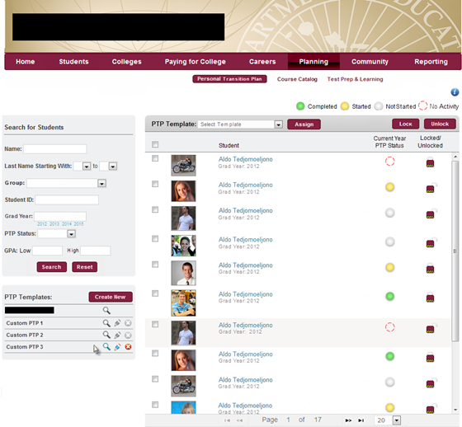
Task: Preview Custom PTP 3 with magnifier icon
Action: (106, 346)
